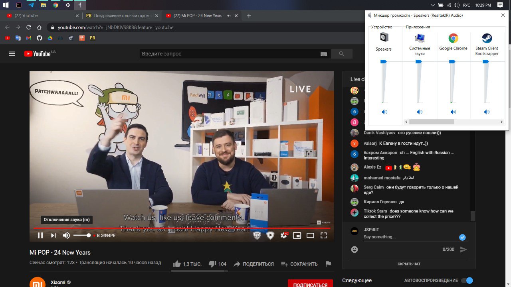This screenshot has height=287, width=511.
Task: Click the YouTube address bar URL
Action: 115,28
